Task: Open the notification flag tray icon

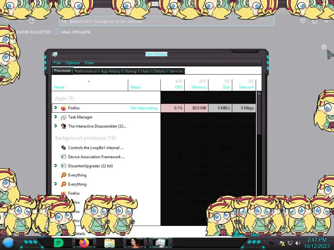Action: (x=282, y=243)
